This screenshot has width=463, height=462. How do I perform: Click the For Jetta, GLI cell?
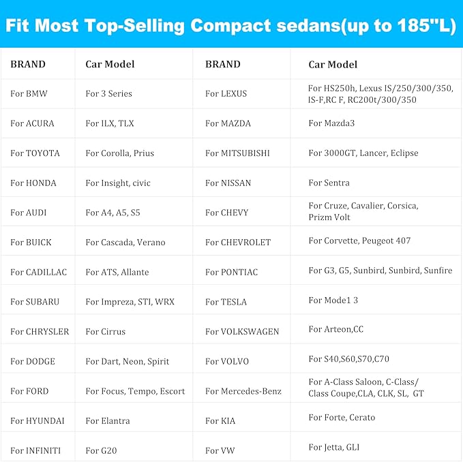tap(333, 447)
